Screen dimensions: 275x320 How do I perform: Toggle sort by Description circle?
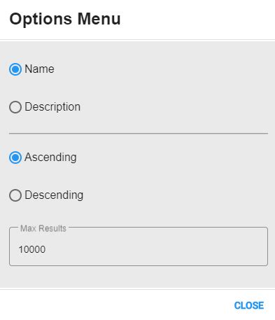15,107
